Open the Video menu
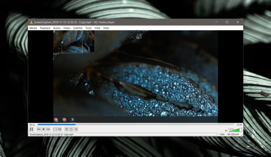 pos(67,28)
